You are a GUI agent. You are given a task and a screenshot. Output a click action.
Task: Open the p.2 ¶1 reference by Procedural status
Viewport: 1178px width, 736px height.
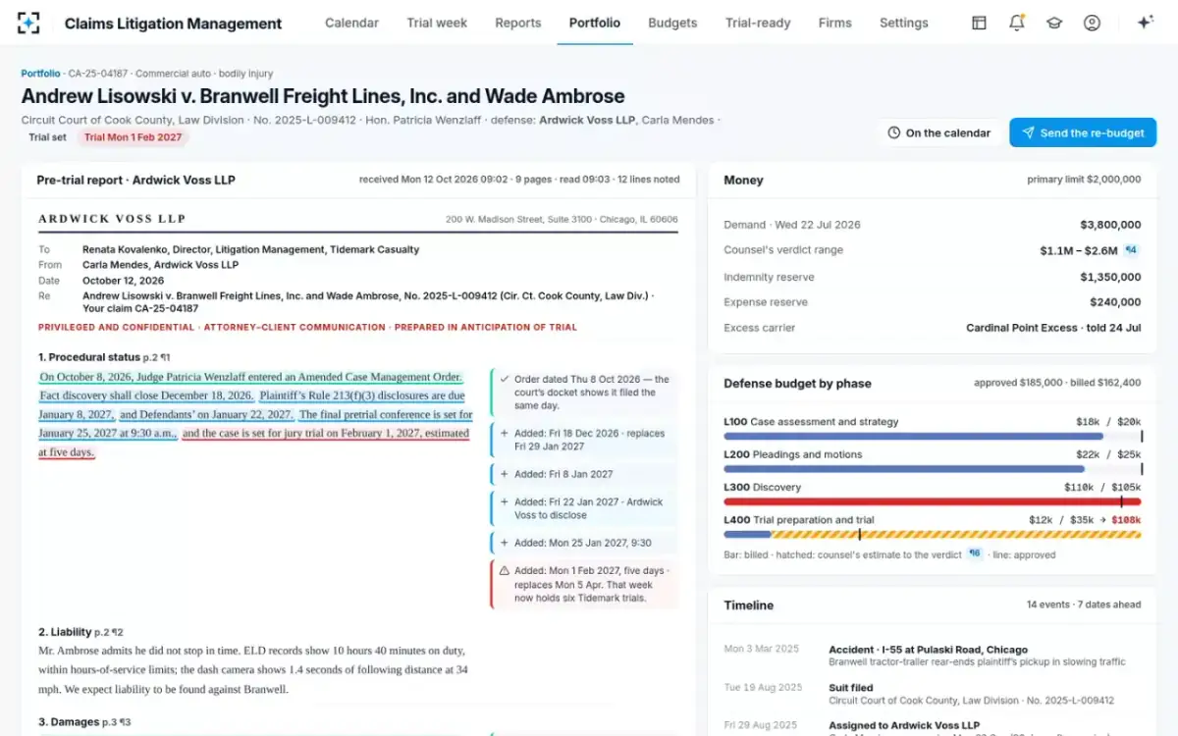[x=157, y=357]
